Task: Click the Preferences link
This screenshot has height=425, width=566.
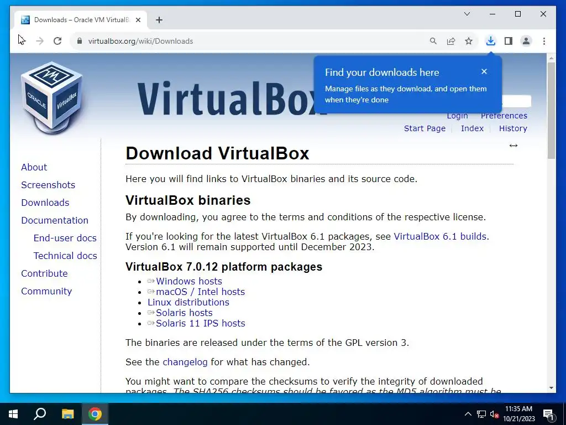Action: point(504,116)
